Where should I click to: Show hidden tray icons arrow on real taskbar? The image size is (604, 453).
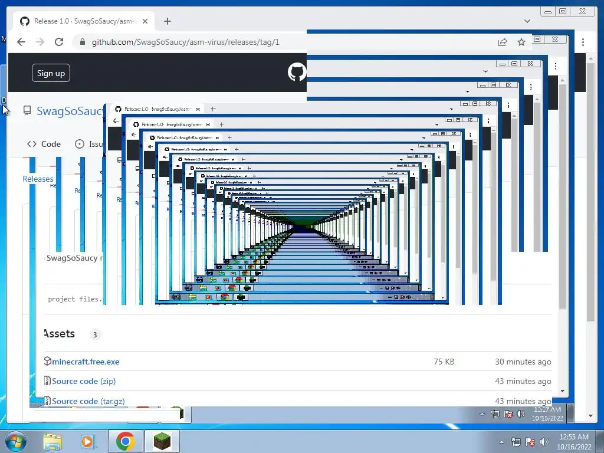[x=501, y=442]
